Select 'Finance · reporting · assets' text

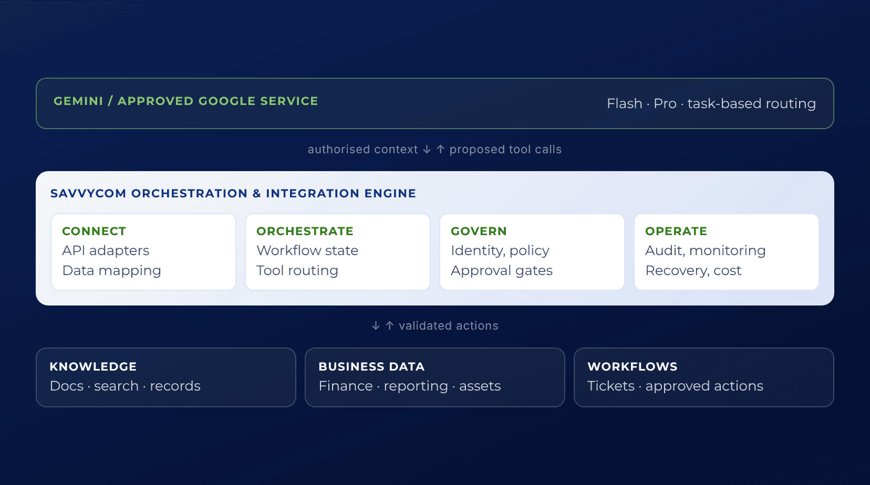[x=410, y=386]
